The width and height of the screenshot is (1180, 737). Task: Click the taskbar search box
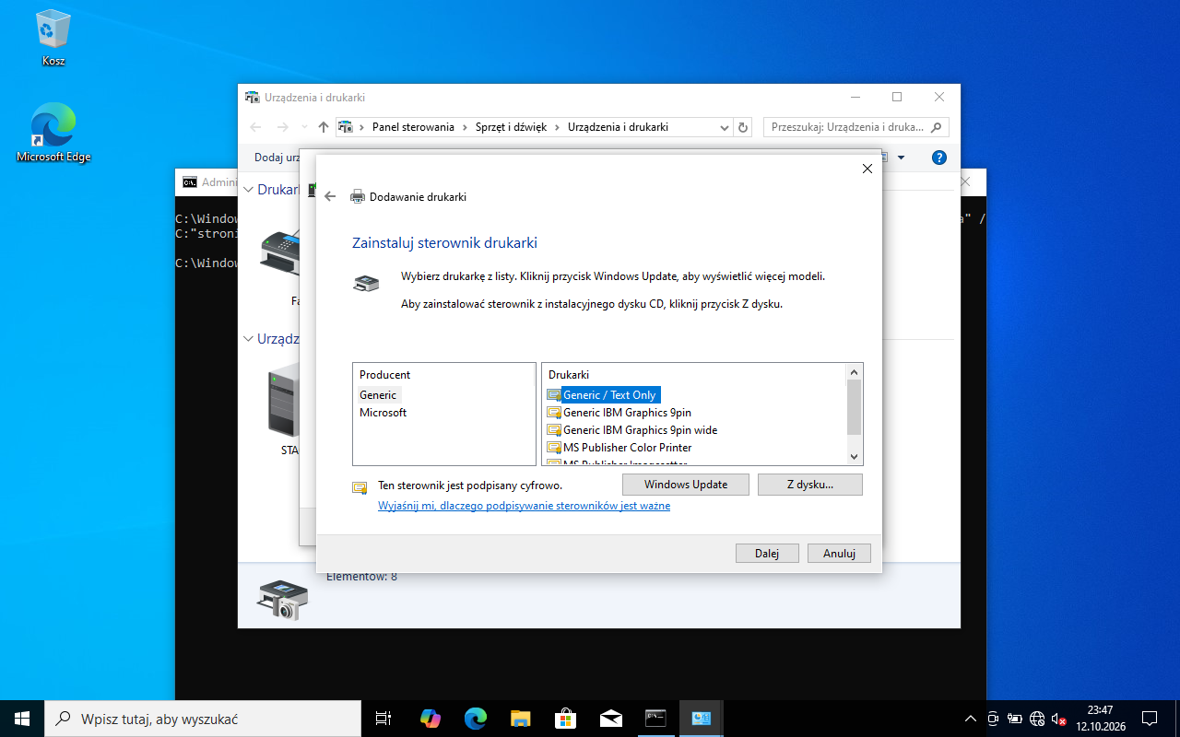203,719
